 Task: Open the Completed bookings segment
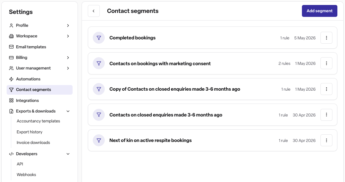point(133,38)
